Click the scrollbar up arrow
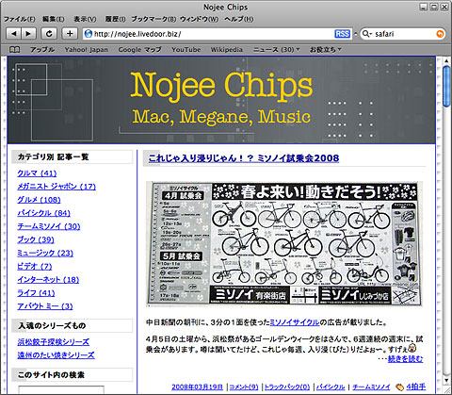The width and height of the screenshot is (452, 395). (x=446, y=61)
